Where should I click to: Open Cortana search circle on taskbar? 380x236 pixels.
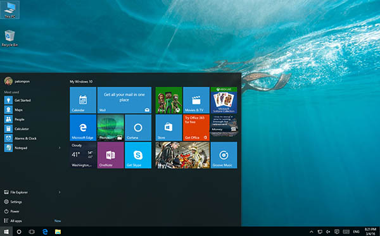pyautogui.click(x=19, y=232)
